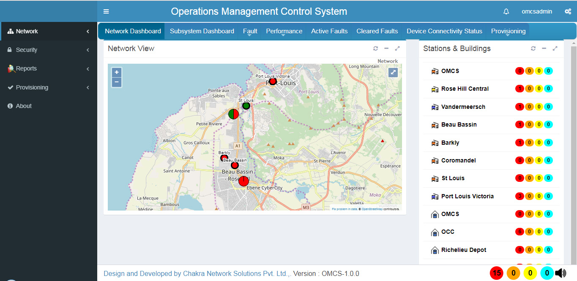Click OMCS station train icon
Viewport: 577px width, 281px height.
pyautogui.click(x=435, y=71)
